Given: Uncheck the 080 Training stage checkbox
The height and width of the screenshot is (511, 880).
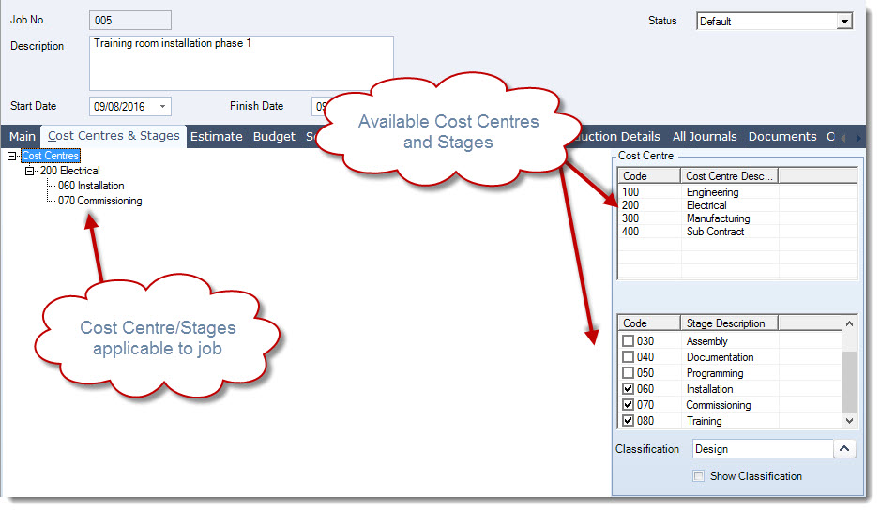Looking at the screenshot, I should point(628,421).
